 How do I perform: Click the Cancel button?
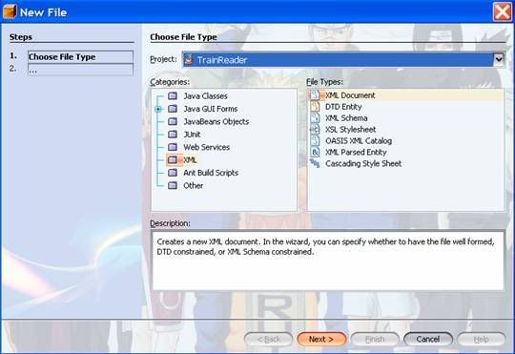tap(428, 339)
